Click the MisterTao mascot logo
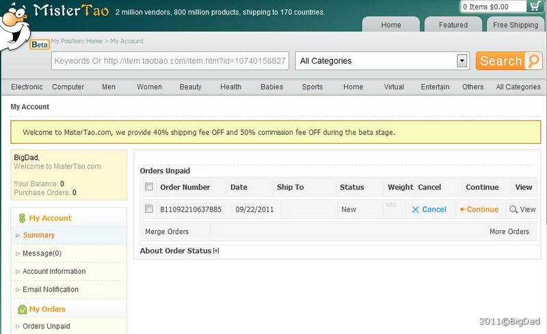The width and height of the screenshot is (547, 334). pyautogui.click(x=14, y=27)
